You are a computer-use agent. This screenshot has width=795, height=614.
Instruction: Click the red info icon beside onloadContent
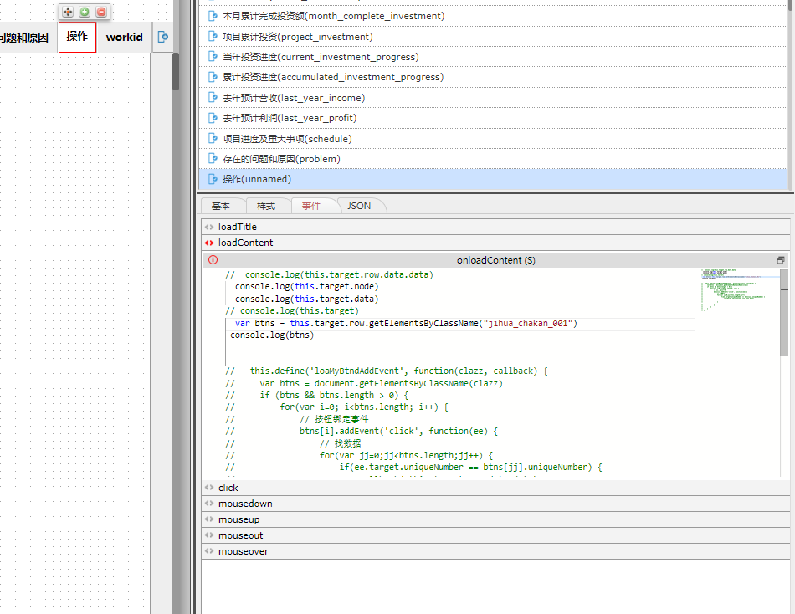point(213,260)
